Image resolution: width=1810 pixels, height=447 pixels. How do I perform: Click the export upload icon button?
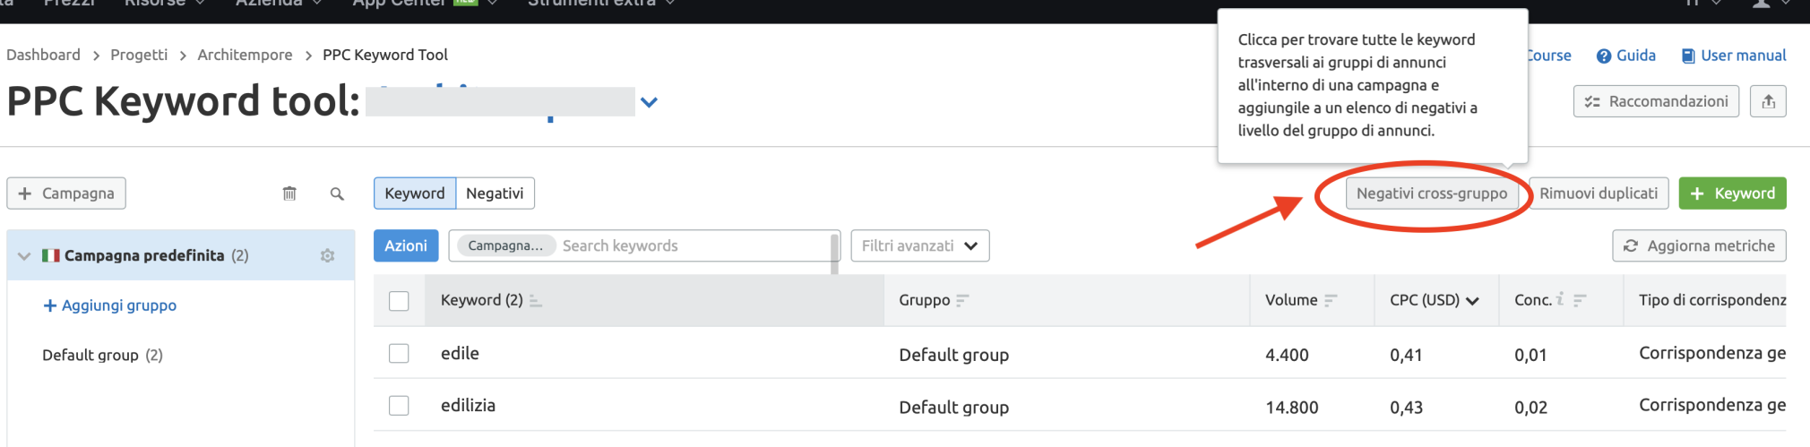click(x=1768, y=101)
